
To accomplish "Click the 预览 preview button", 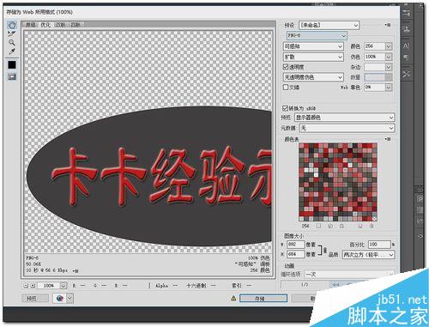I will click(35, 299).
